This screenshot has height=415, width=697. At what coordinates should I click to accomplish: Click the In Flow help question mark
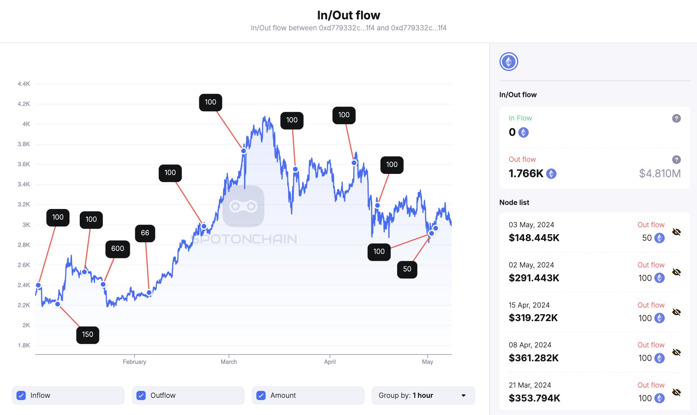point(676,118)
